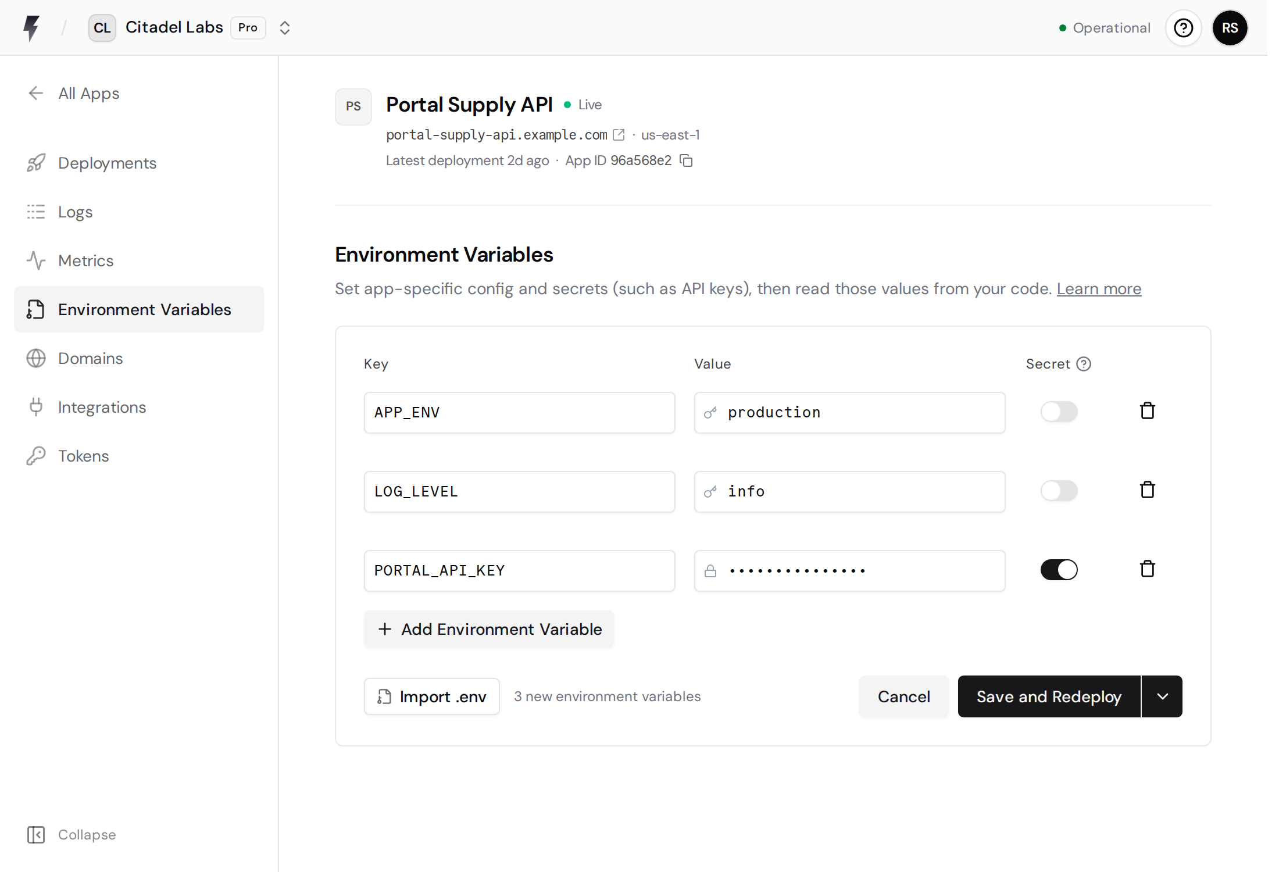Viewport: 1279px width, 872px height.
Task: Open Logs in the sidebar
Action: [139, 212]
